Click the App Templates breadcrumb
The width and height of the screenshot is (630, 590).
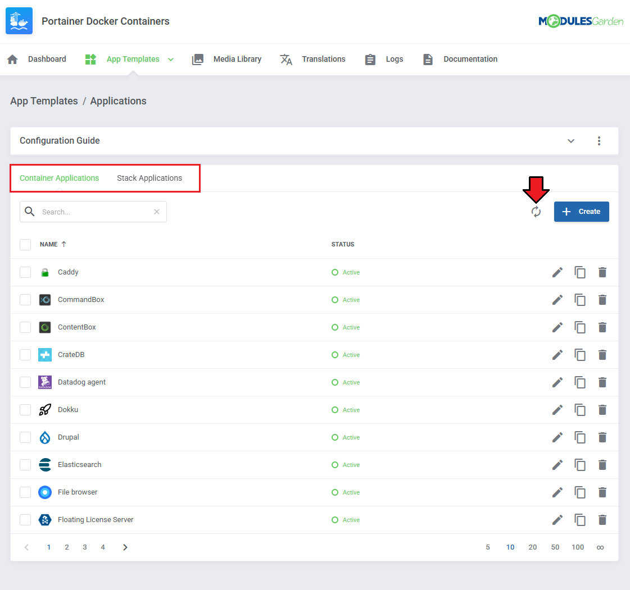click(x=44, y=100)
